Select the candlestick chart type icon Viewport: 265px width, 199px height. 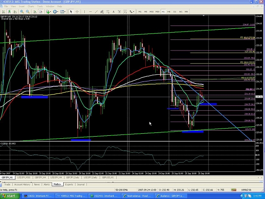9,11
